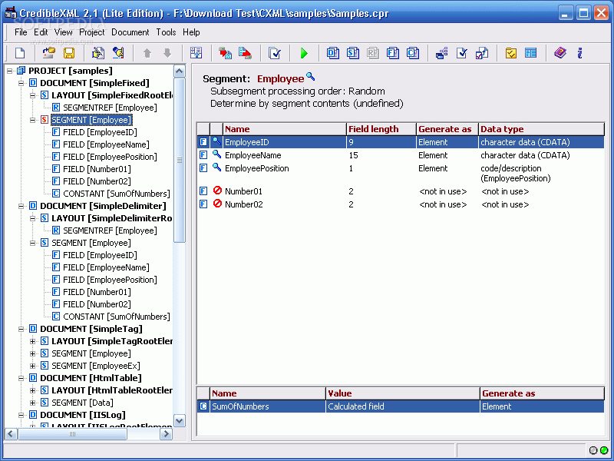
Task: Click the Open project folder icon
Action: point(49,53)
